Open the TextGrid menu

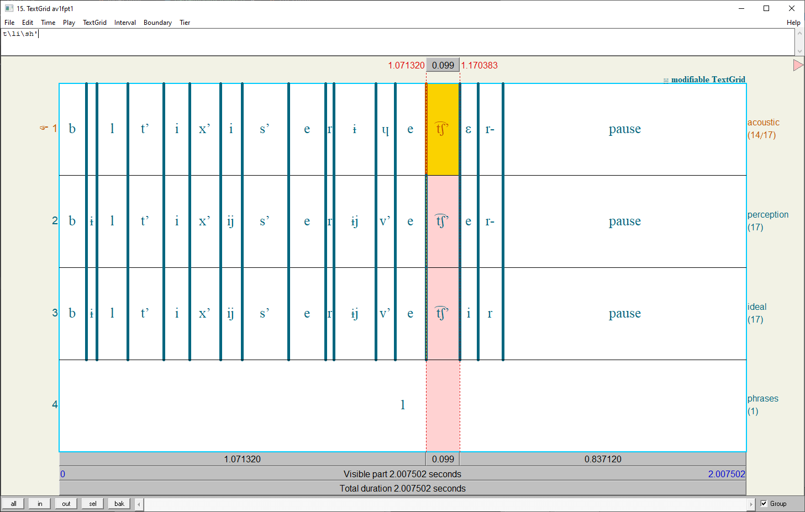pos(94,23)
